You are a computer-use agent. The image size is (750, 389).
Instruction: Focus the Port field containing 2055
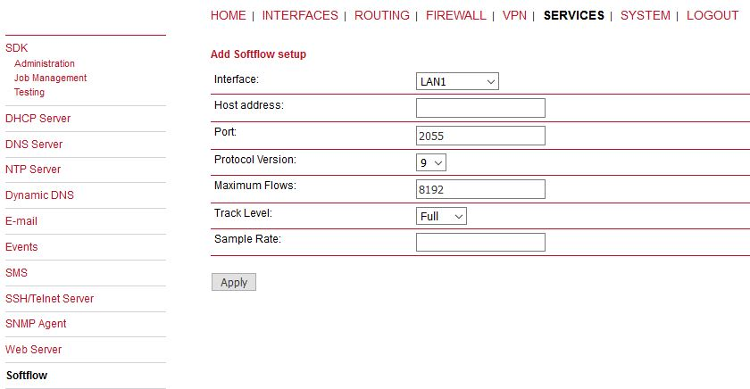(480, 136)
